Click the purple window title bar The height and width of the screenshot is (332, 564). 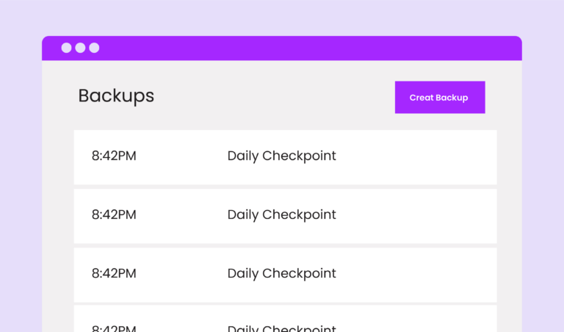282,48
